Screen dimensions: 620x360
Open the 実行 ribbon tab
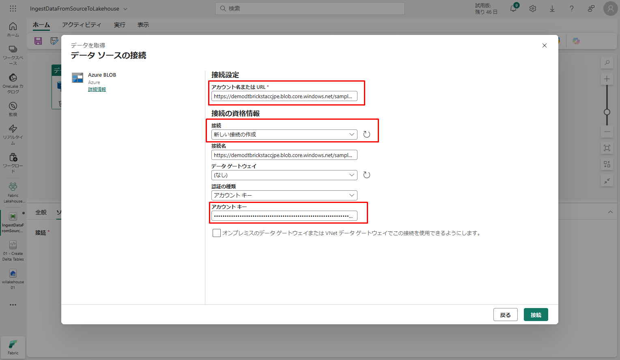(x=120, y=25)
